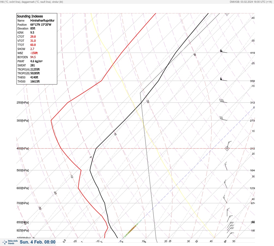Screen dimensions: 274x246
Task: Click the 600[hPa] pressure label
Action: (x=23, y=188)
